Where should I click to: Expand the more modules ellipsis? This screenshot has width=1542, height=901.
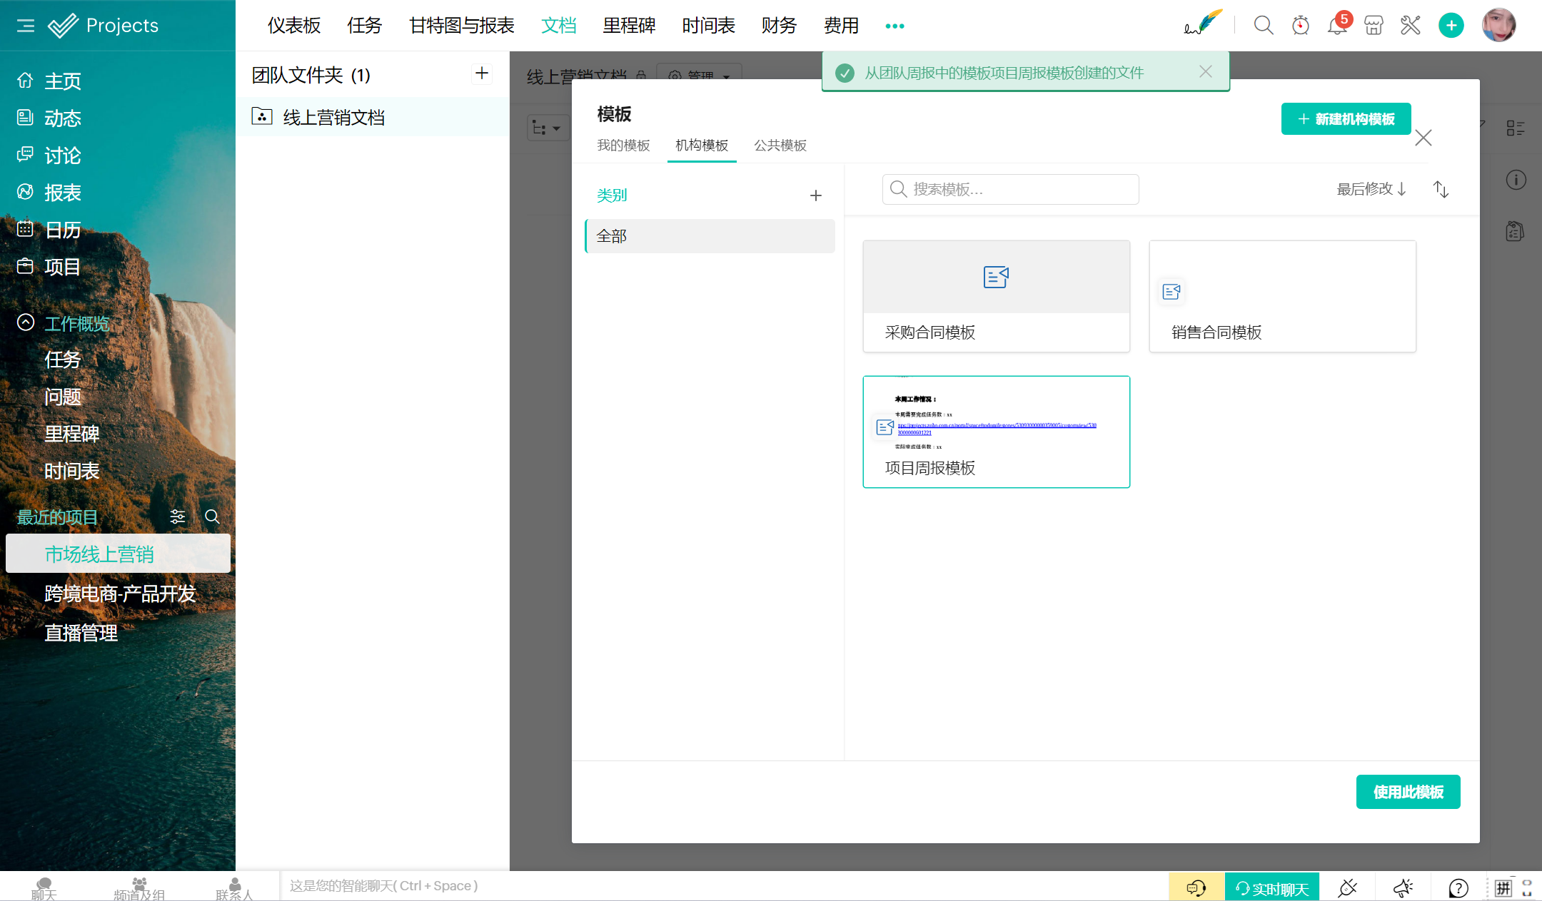tap(895, 26)
